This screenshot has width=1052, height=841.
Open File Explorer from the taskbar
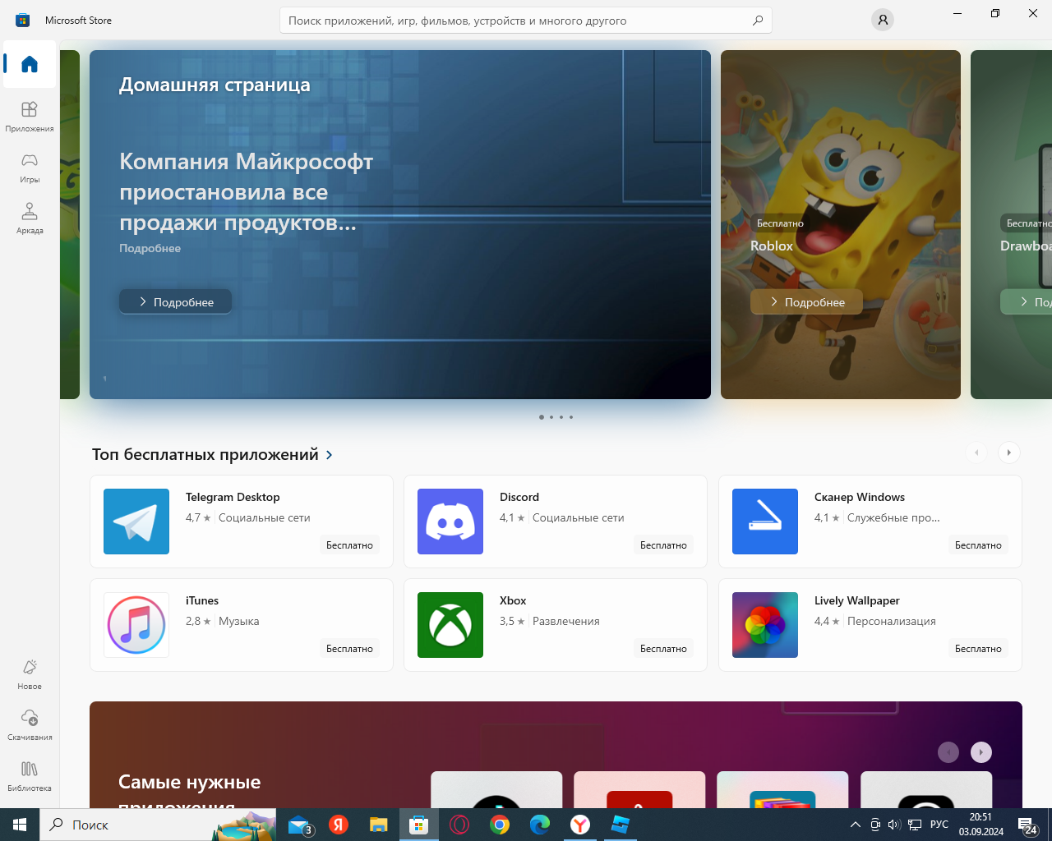point(378,825)
